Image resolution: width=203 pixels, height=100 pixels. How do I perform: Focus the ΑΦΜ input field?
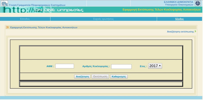click(x=65, y=66)
